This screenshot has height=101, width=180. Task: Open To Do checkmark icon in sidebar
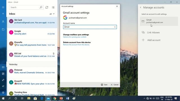3,86
